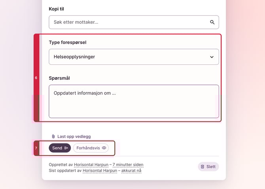The image size is (265, 189).
Task: Click the trash can icon on Slett
Action: [203, 167]
